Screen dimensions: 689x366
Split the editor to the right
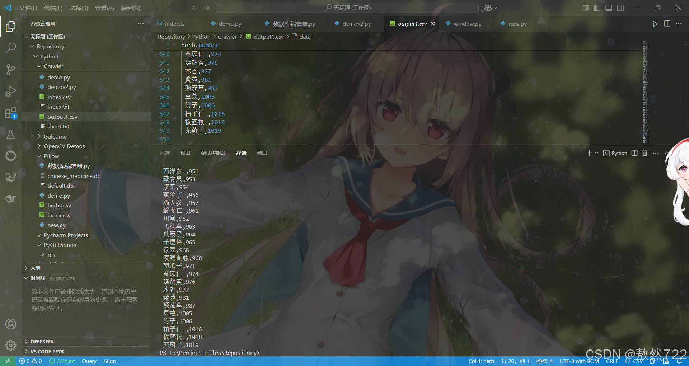pos(667,24)
